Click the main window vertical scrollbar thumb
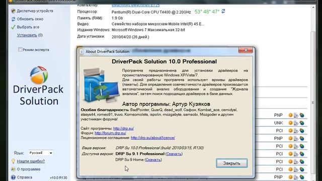322x181 pixels. [x=313, y=103]
